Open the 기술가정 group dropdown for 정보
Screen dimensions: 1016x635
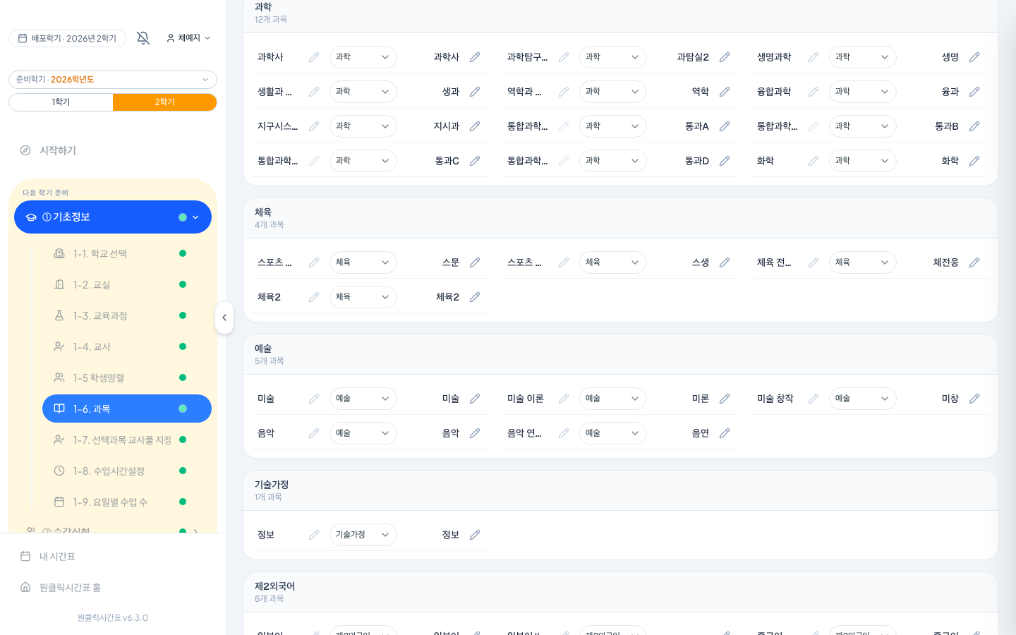(363, 535)
